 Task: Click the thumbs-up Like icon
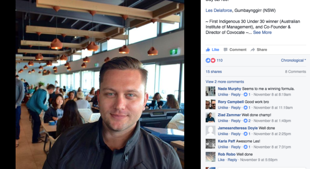[x=208, y=50]
